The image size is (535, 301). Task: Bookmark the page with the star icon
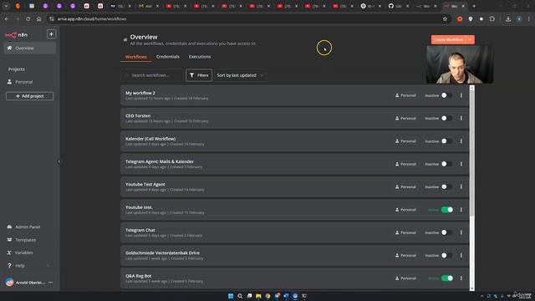click(445, 19)
